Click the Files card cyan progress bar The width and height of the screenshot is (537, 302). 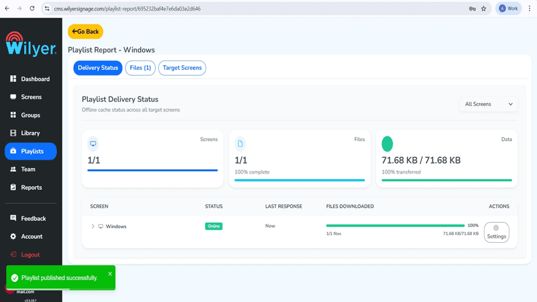click(x=299, y=180)
